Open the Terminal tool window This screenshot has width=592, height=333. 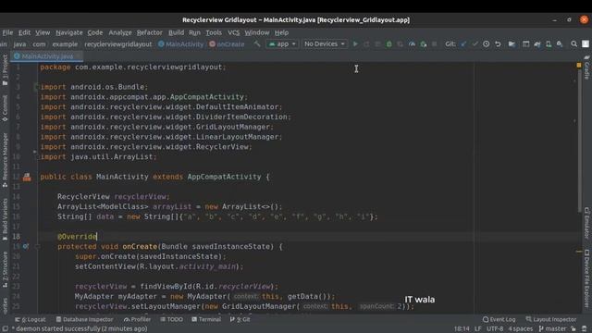point(206,319)
